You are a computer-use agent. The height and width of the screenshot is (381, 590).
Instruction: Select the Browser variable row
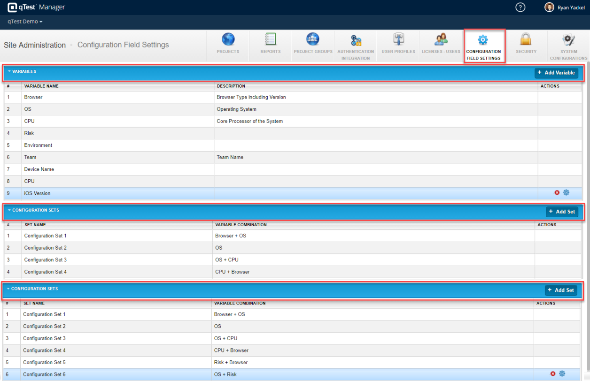[117, 97]
